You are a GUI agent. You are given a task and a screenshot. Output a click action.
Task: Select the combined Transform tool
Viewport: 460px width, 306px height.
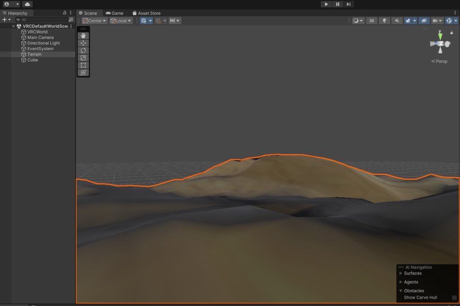(83, 72)
